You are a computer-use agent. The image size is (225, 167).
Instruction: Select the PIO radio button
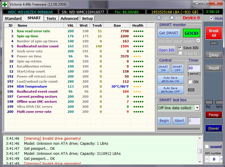point(172,18)
